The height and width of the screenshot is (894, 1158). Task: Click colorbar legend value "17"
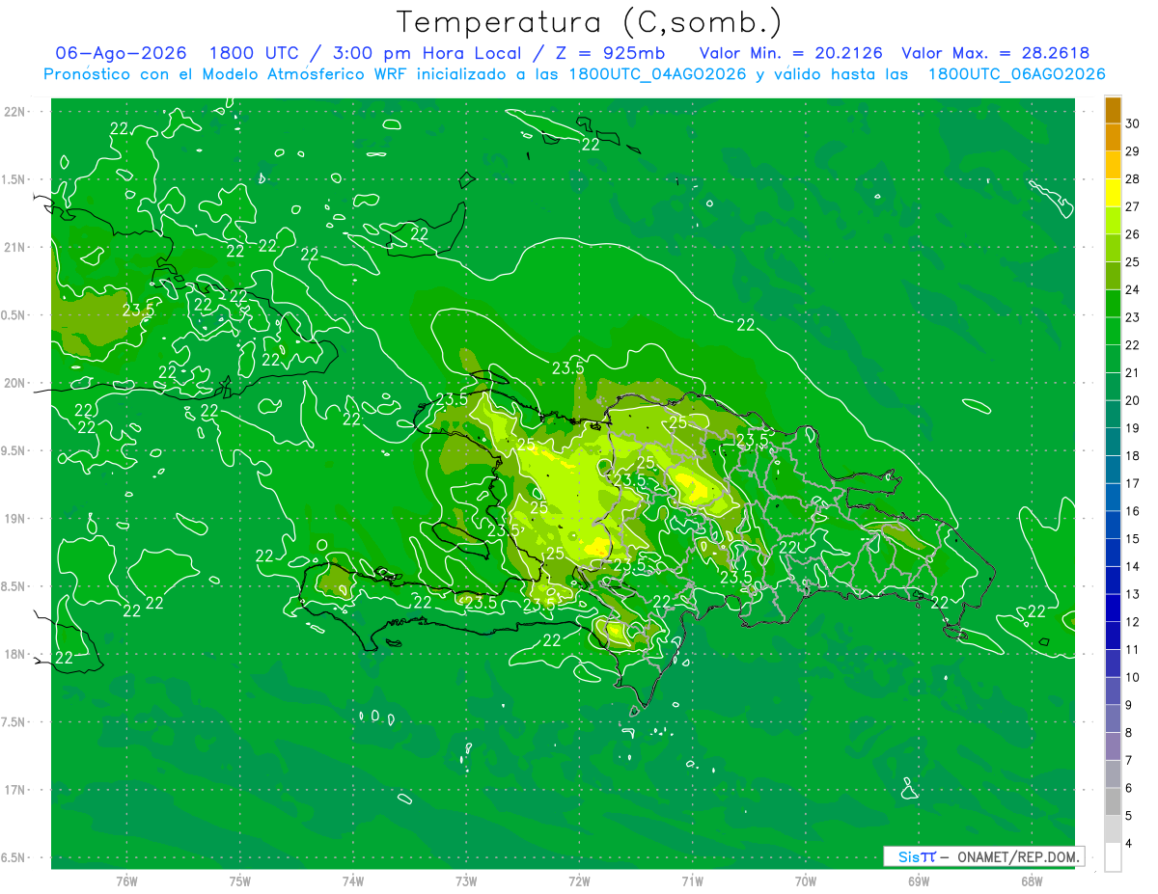pos(1133,483)
